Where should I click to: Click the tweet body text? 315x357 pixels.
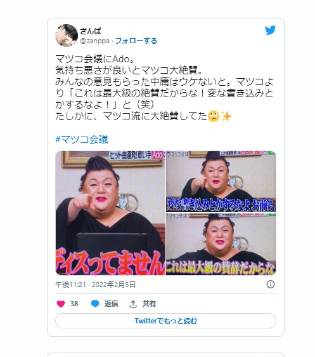tap(164, 88)
